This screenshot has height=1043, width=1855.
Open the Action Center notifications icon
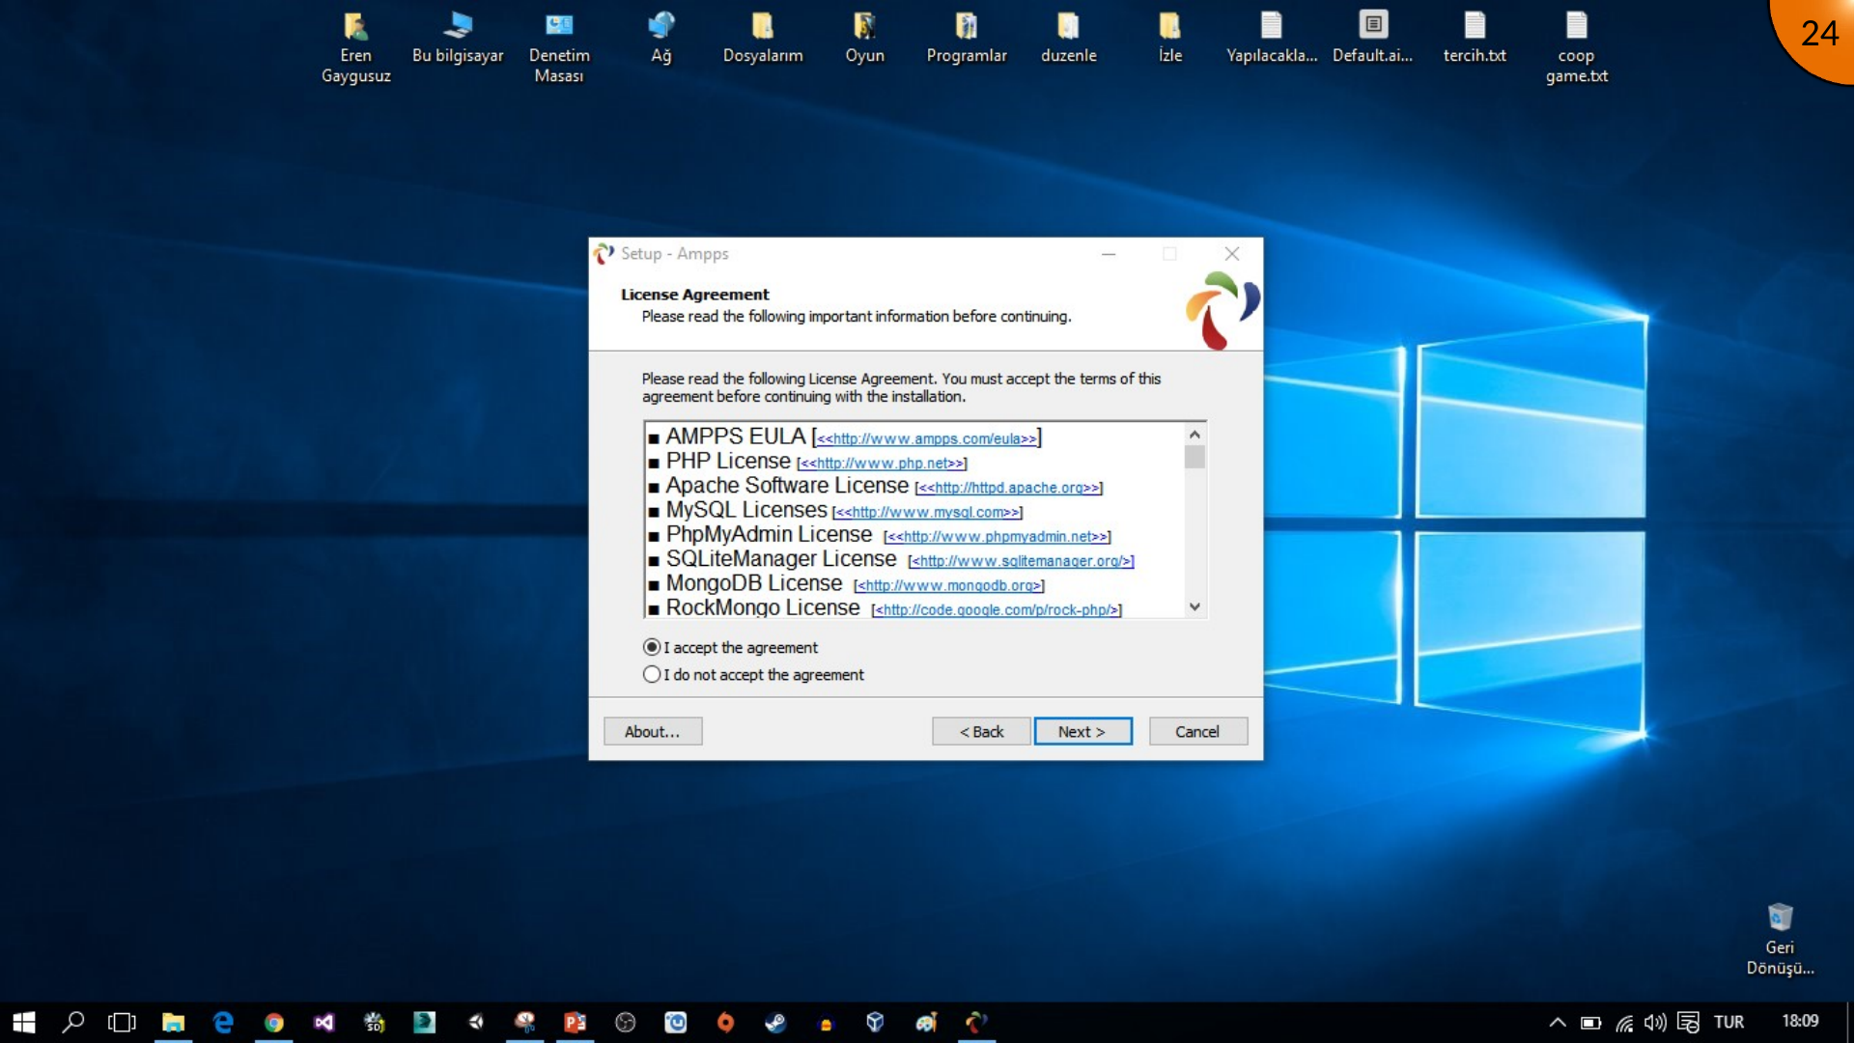[1689, 1022]
